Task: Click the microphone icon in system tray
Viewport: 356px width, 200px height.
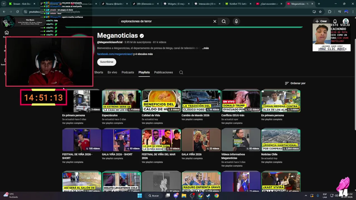Action: [318, 196]
